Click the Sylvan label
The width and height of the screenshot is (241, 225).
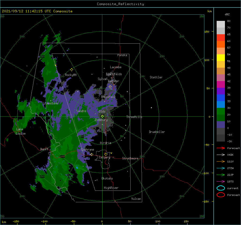(103, 79)
